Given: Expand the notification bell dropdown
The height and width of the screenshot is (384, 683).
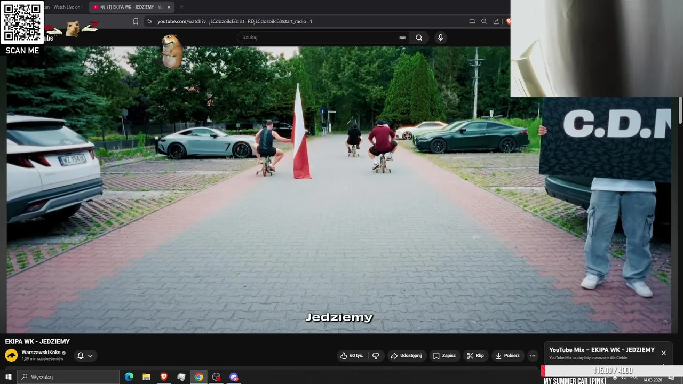Looking at the screenshot, I should (85, 356).
